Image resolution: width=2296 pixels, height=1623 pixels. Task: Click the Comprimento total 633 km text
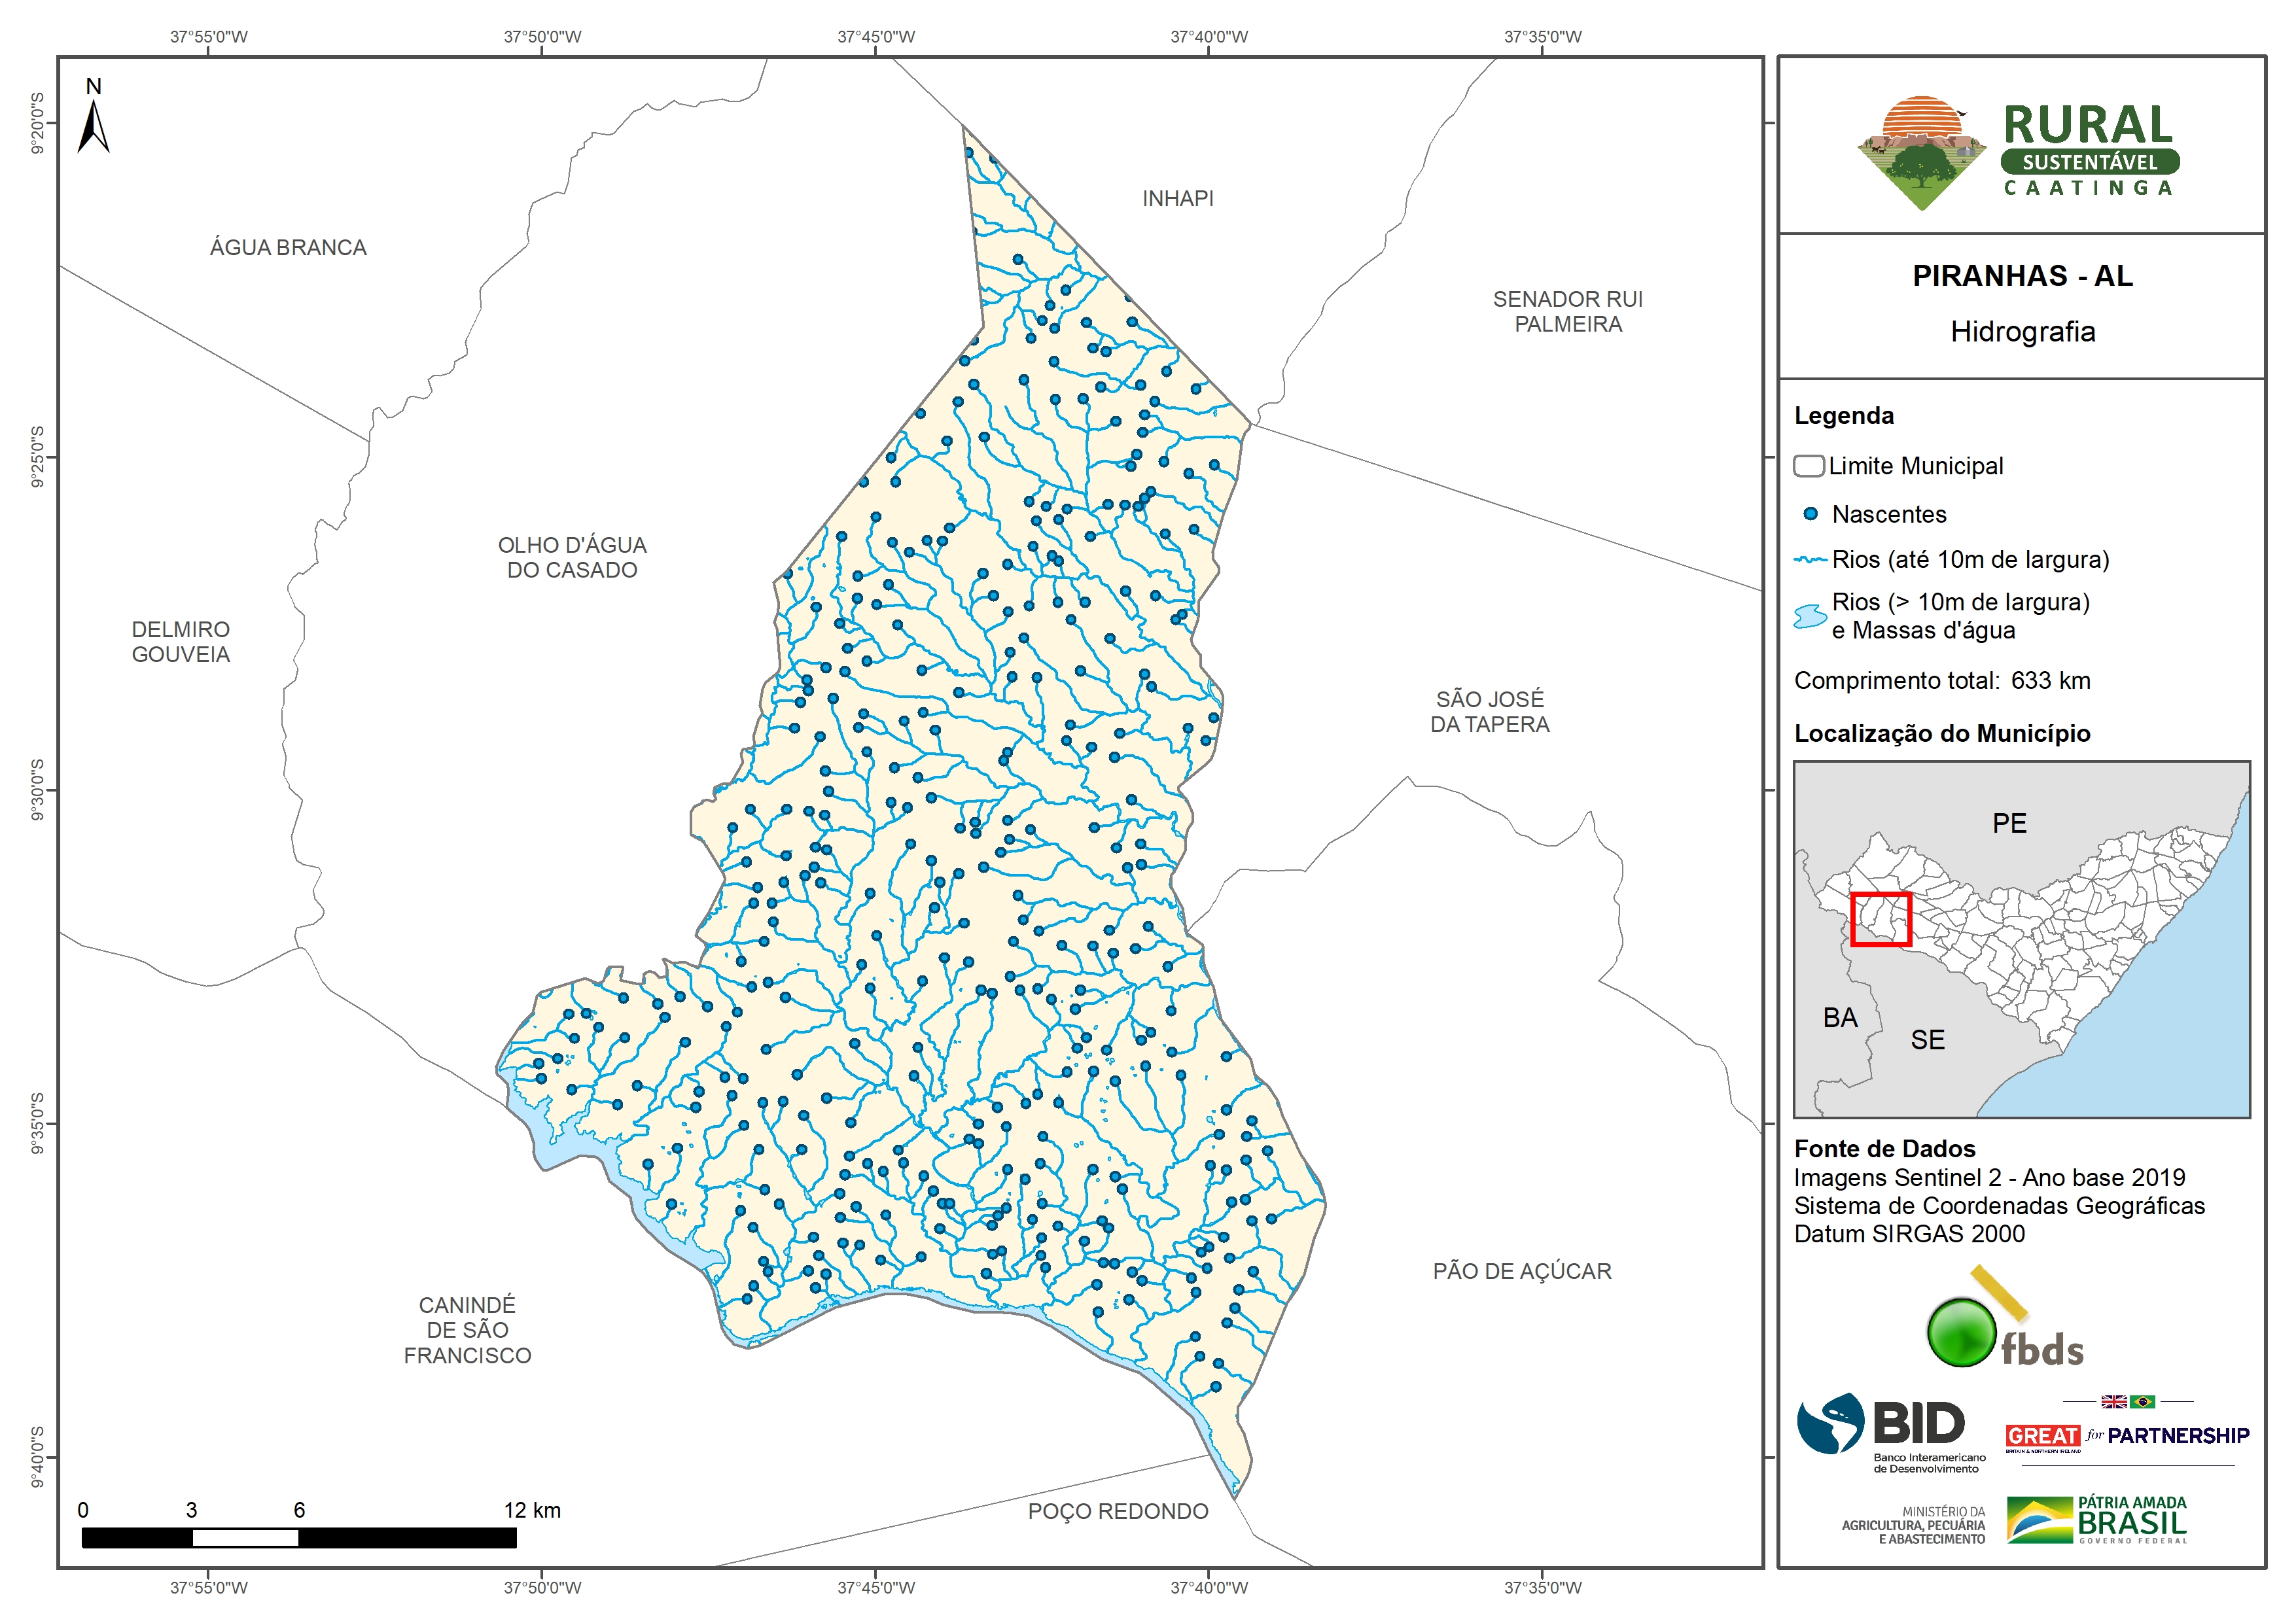click(x=1941, y=681)
